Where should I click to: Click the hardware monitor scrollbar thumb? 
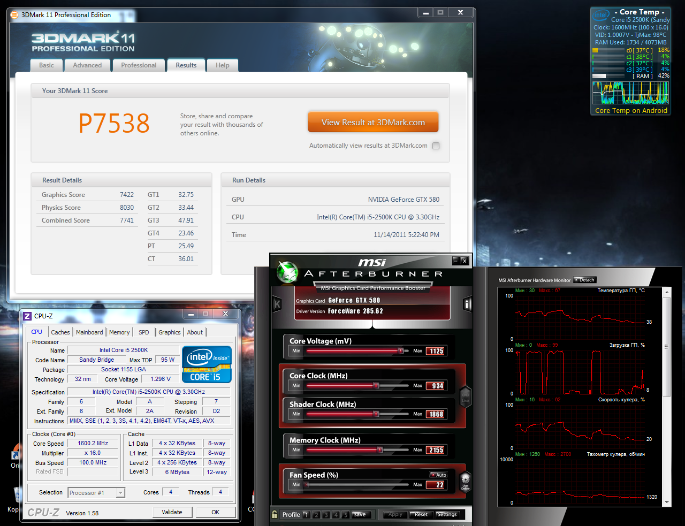pyautogui.click(x=667, y=347)
